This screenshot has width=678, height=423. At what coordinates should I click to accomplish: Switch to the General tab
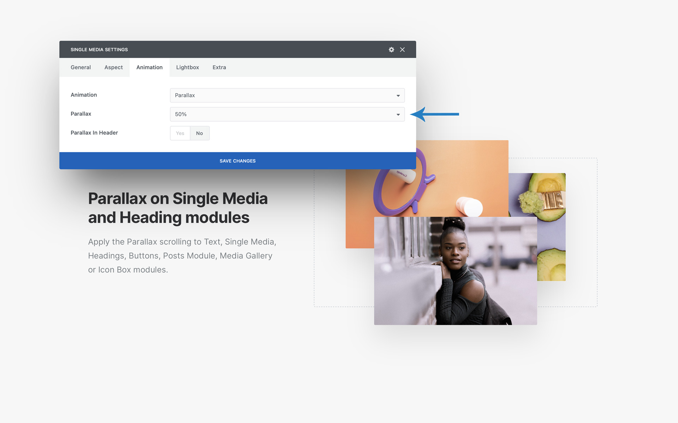pyautogui.click(x=81, y=67)
